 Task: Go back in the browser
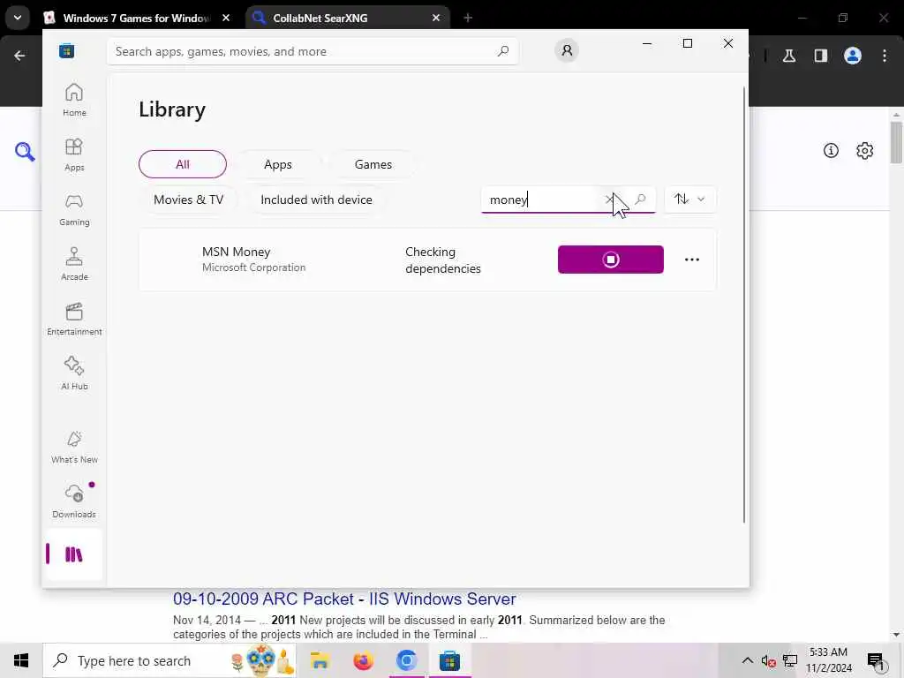coord(19,56)
